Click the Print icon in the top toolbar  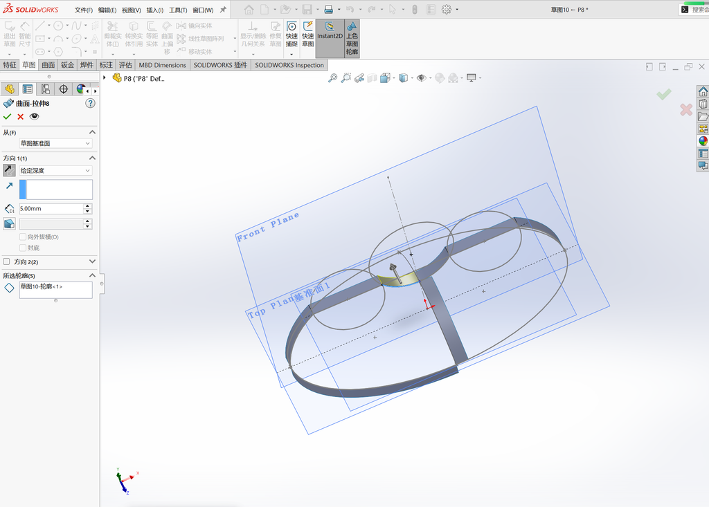[329, 10]
